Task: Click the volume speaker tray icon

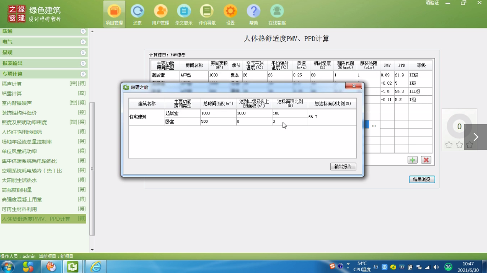Action: point(436,267)
